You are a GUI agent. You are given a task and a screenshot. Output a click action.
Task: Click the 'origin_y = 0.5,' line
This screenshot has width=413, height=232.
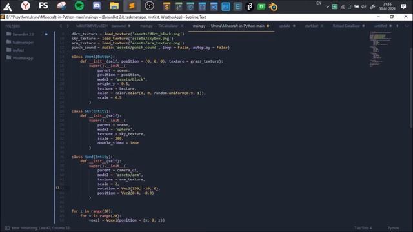point(114,84)
